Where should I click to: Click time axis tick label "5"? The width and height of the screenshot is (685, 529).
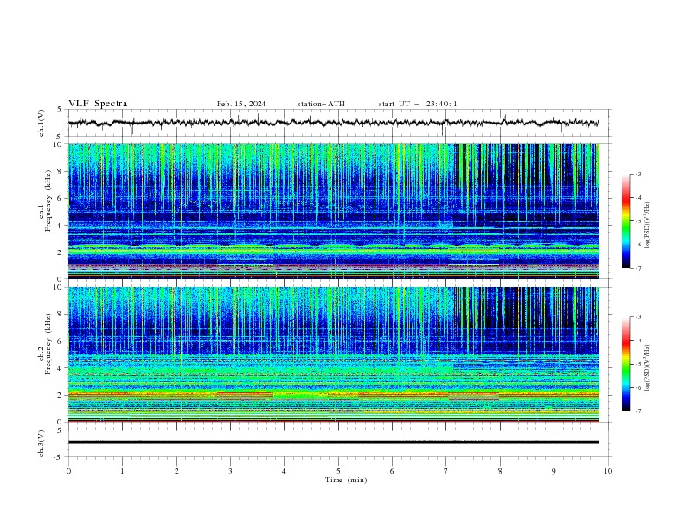pyautogui.click(x=338, y=471)
